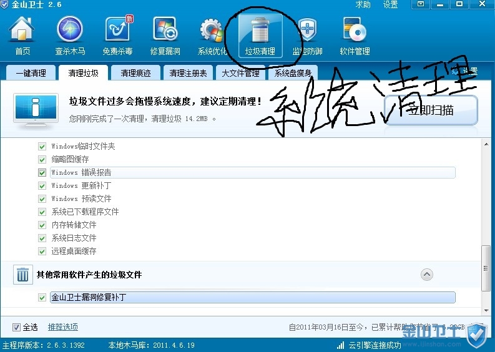Click 云引擎连接成功 status text
Viewport: 495px width, 352px height.
tap(375, 345)
